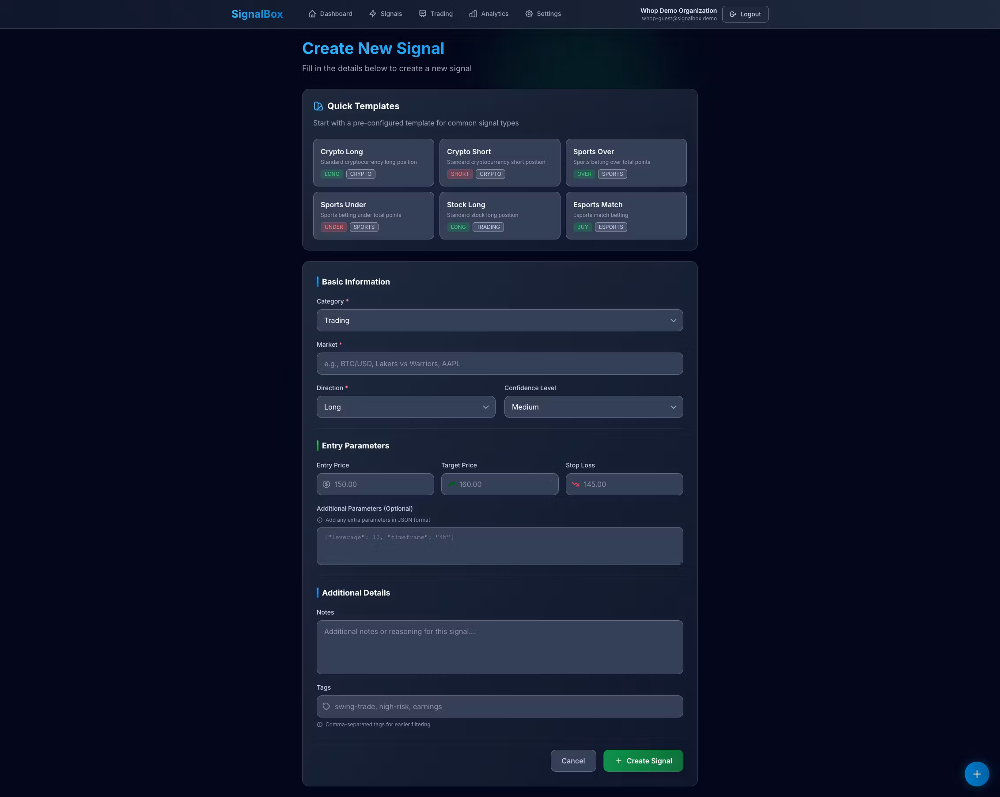Open the Category dropdown
The image size is (1000, 797).
[500, 321]
